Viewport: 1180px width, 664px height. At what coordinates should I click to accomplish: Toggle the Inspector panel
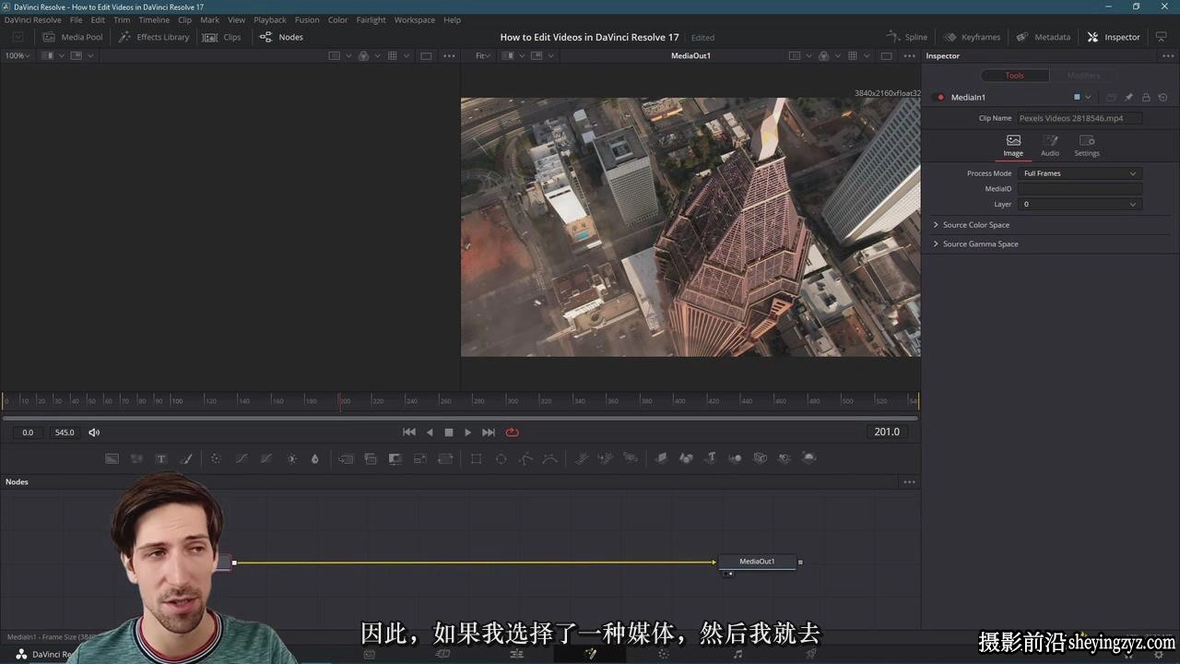click(x=1114, y=37)
